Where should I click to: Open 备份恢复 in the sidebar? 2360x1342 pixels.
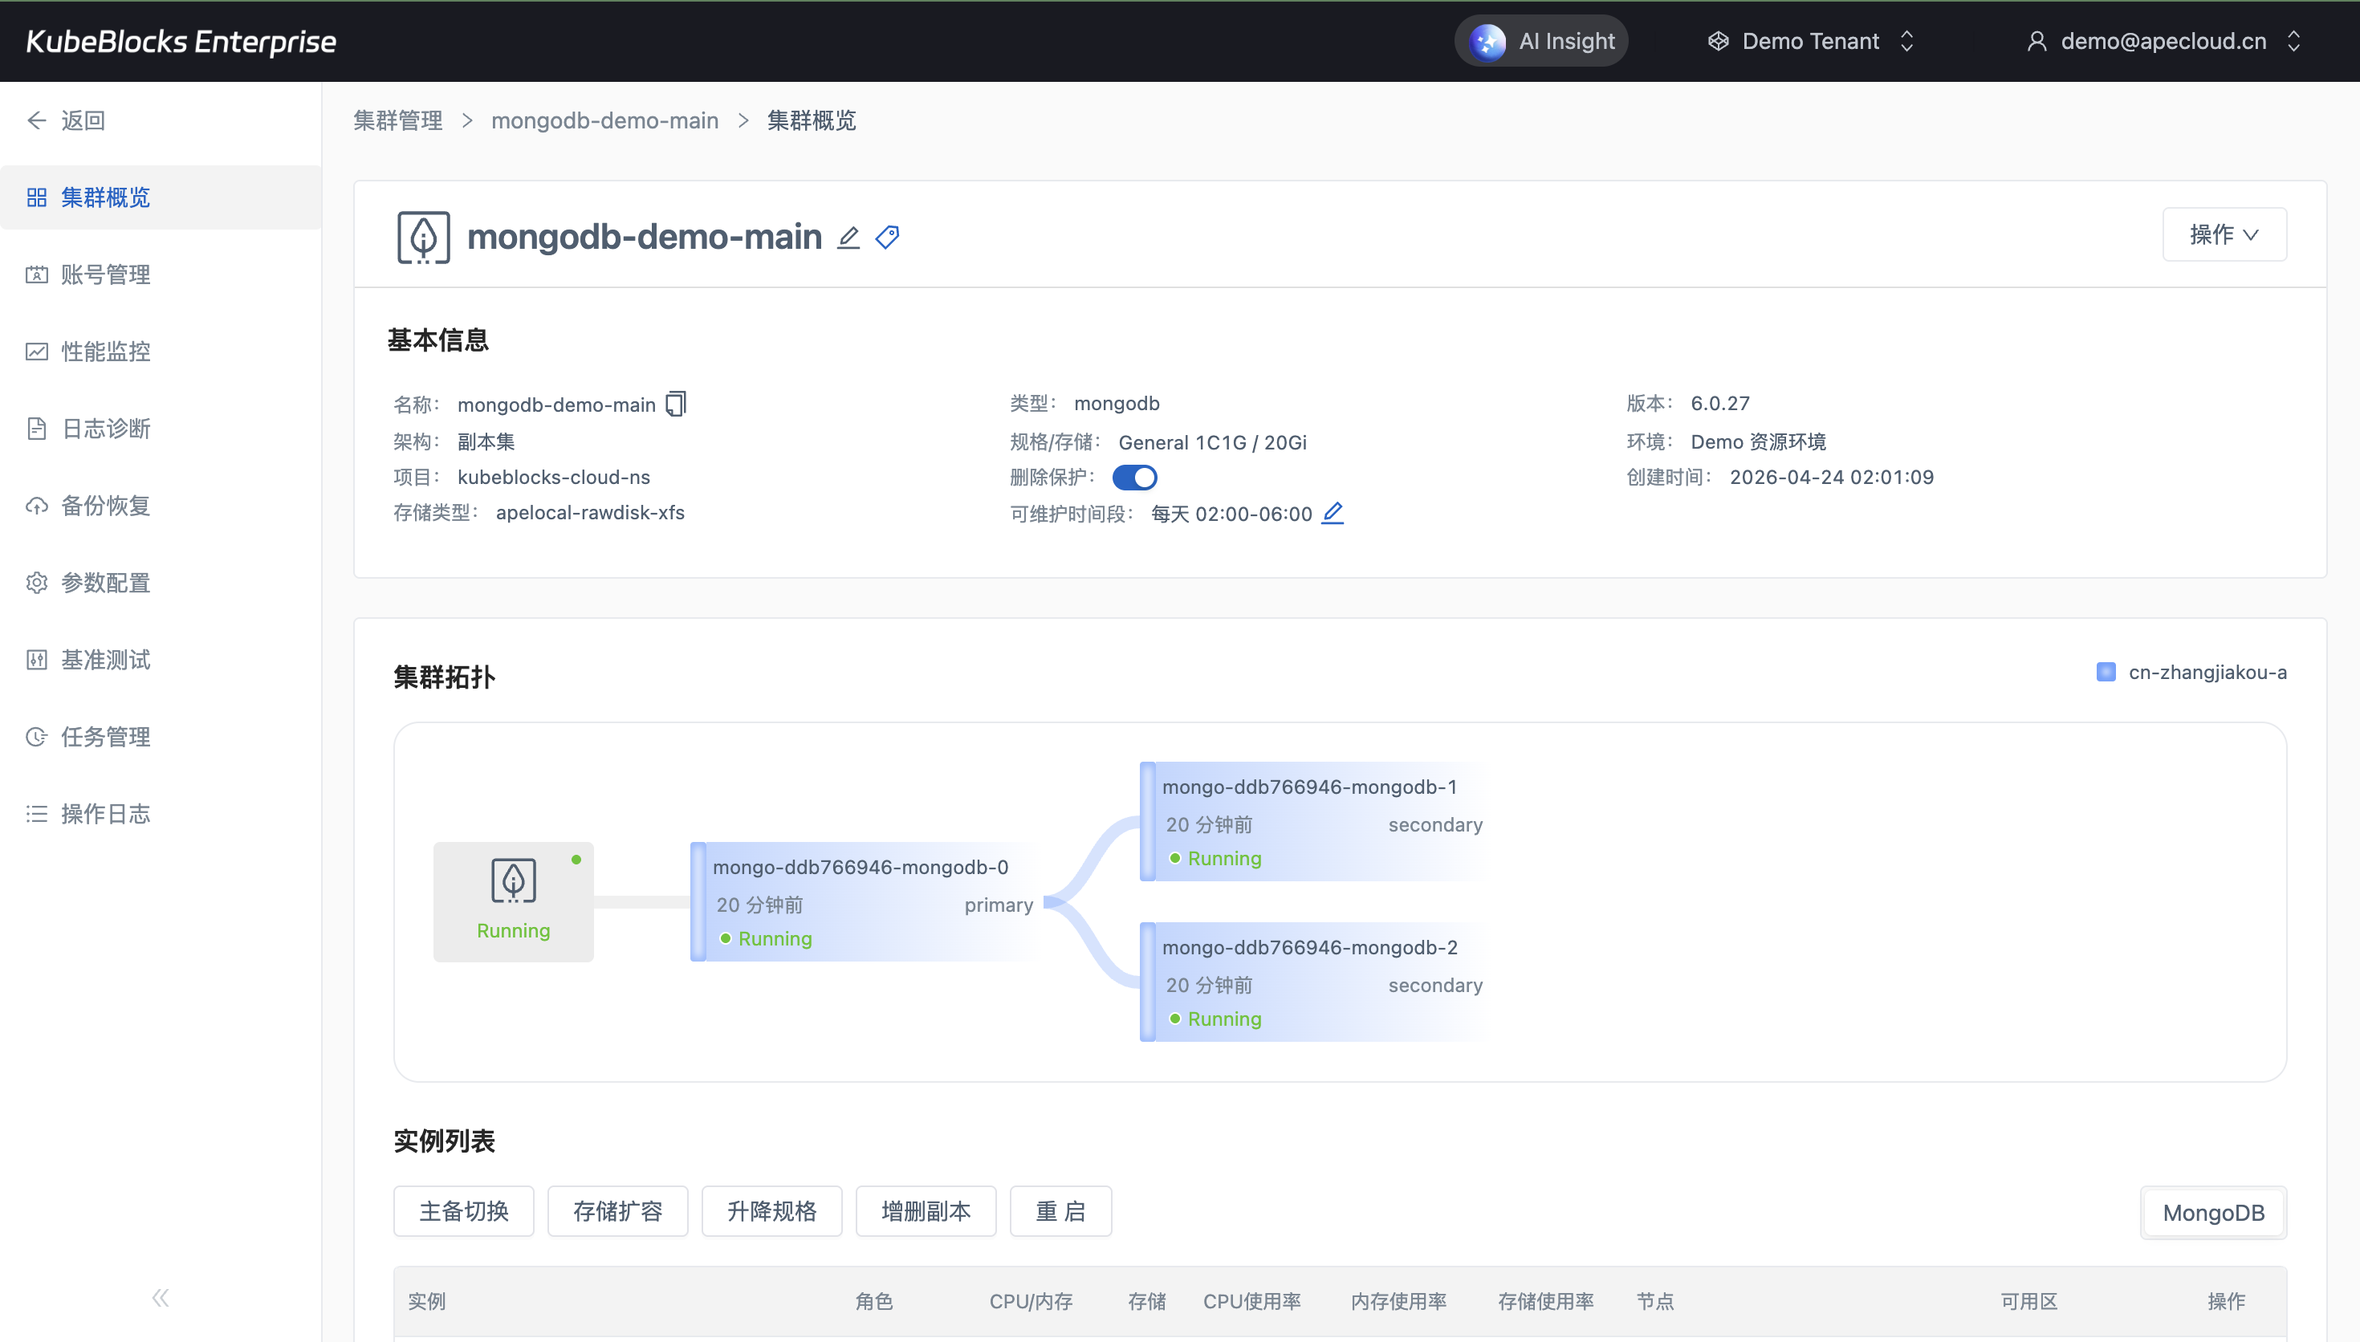click(x=105, y=505)
